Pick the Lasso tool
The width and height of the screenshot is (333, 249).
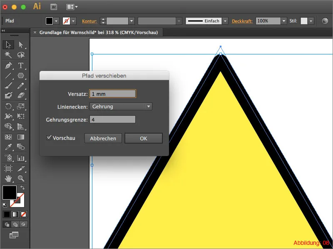click(20, 55)
